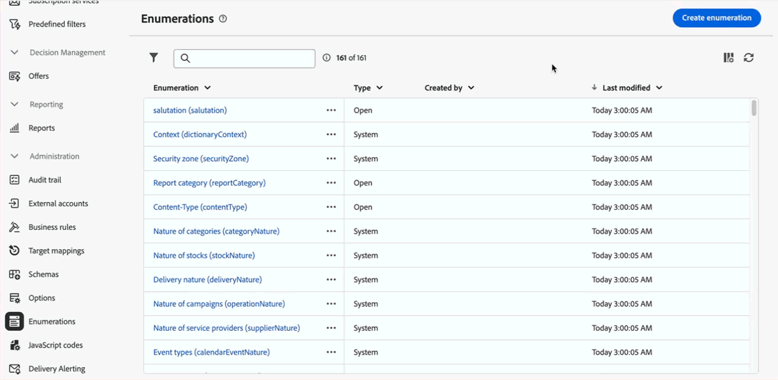The image size is (778, 380).
Task: Open the Report category (reportCategory) link
Action: click(x=209, y=183)
